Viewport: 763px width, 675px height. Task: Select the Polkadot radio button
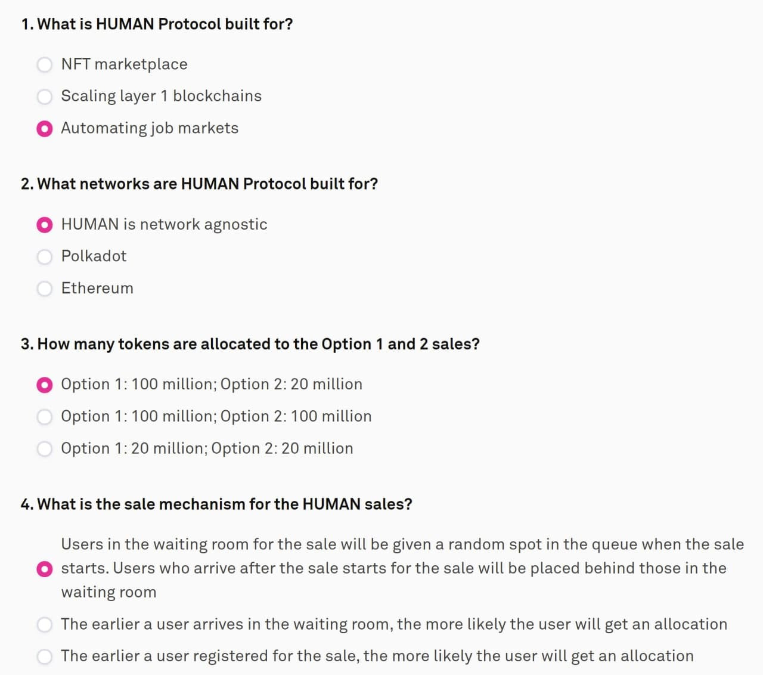(45, 257)
